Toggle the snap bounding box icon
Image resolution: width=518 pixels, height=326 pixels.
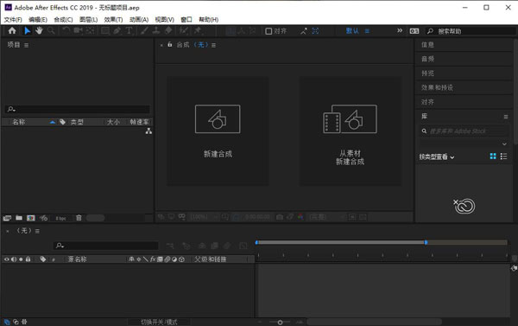pos(315,31)
